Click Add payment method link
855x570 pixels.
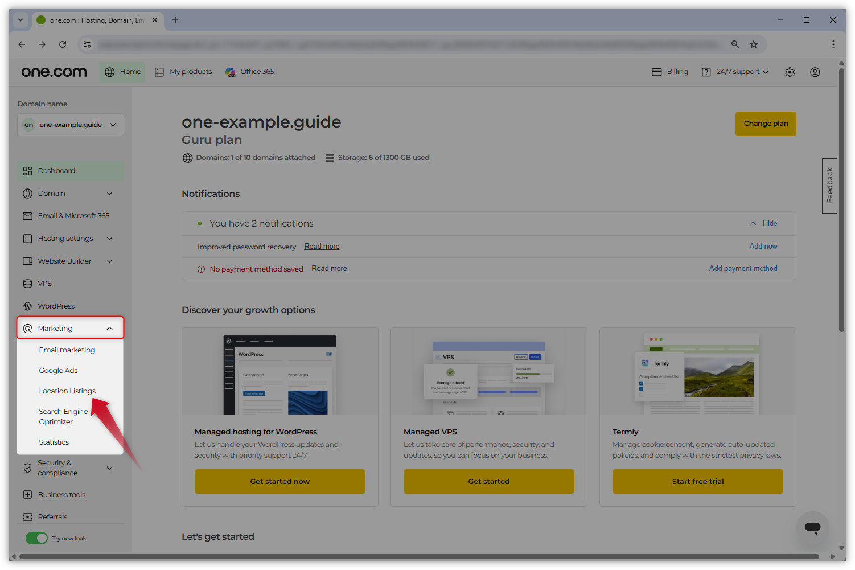(743, 269)
